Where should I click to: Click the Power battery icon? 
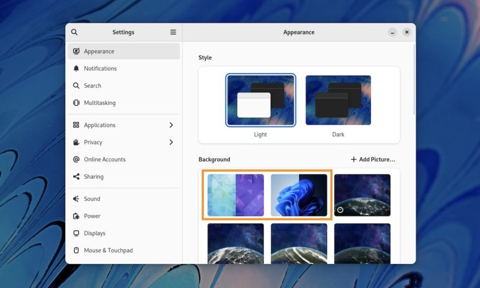pos(76,216)
